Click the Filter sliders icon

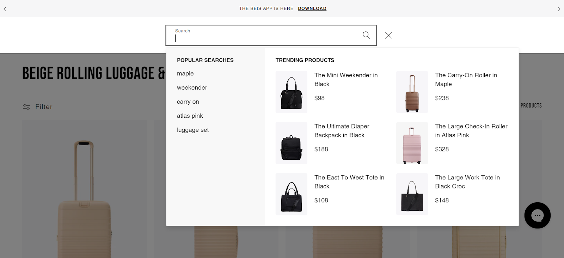[26, 107]
